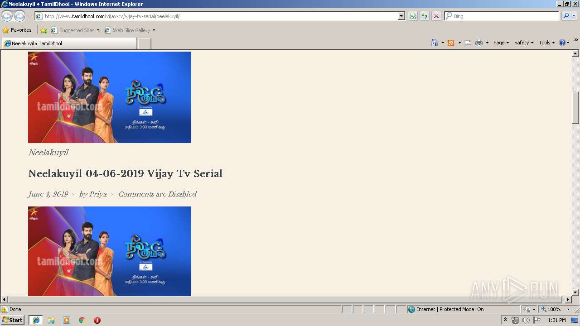Click the 1:31 PM system clock
Viewport: 580px width, 326px height.
pos(557,320)
